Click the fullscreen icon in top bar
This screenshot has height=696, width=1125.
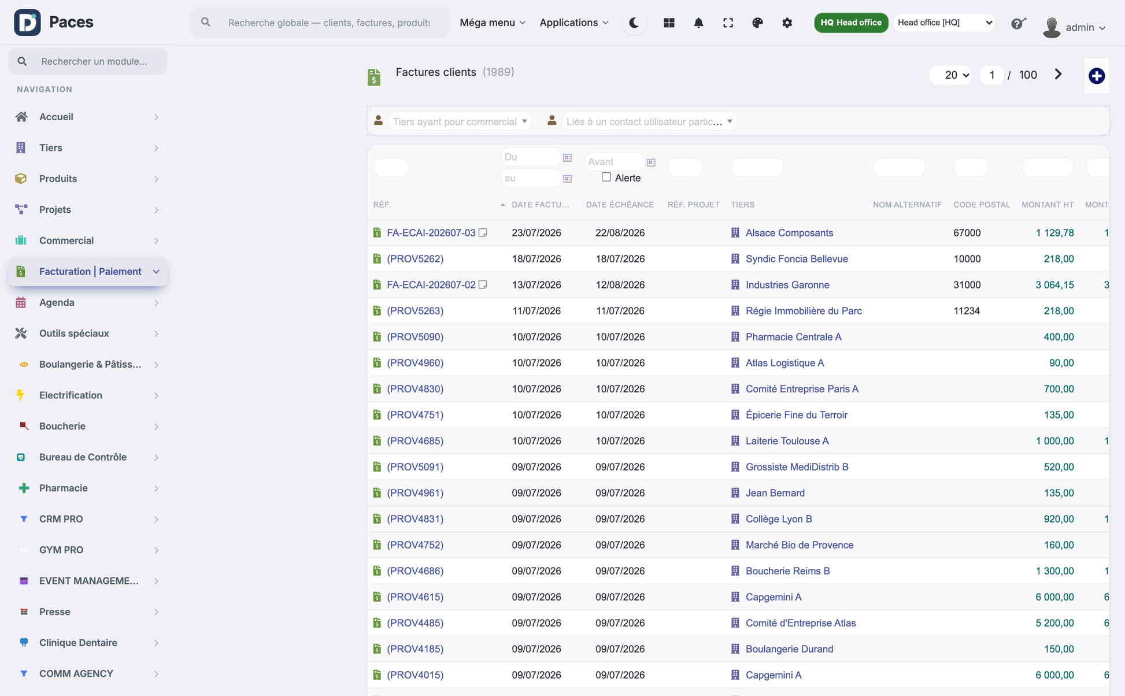[x=728, y=23]
